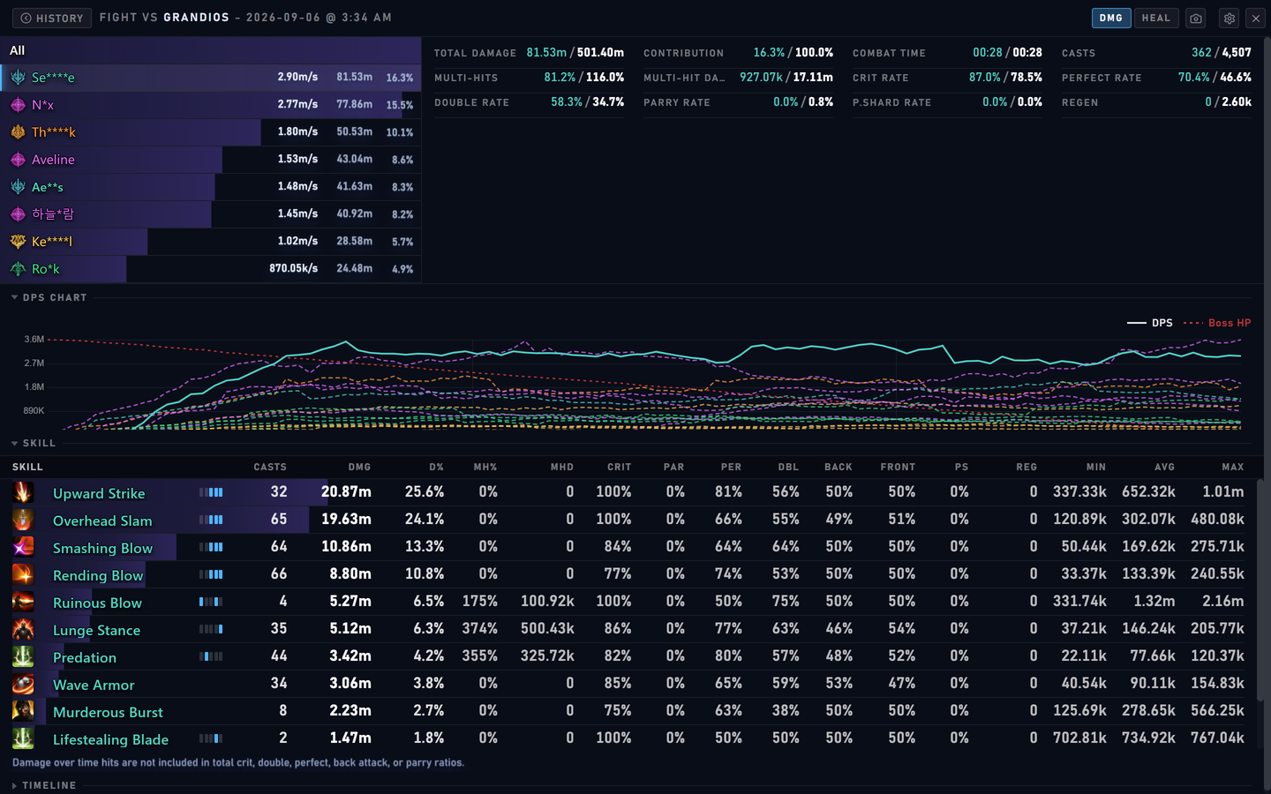This screenshot has width=1271, height=794.
Task: Click the class icon beside Ae**s
Action: click(18, 187)
